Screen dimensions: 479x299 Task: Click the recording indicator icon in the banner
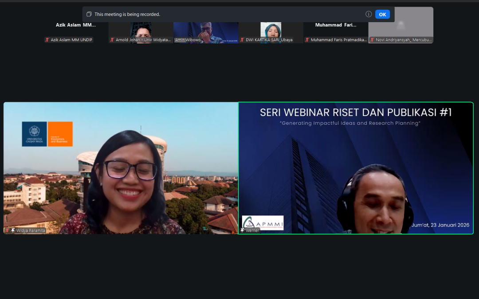[89, 14]
